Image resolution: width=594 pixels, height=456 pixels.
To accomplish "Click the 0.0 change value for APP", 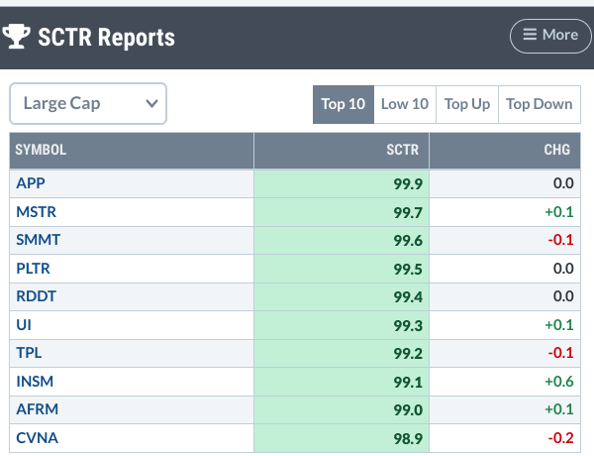I will 563,183.
